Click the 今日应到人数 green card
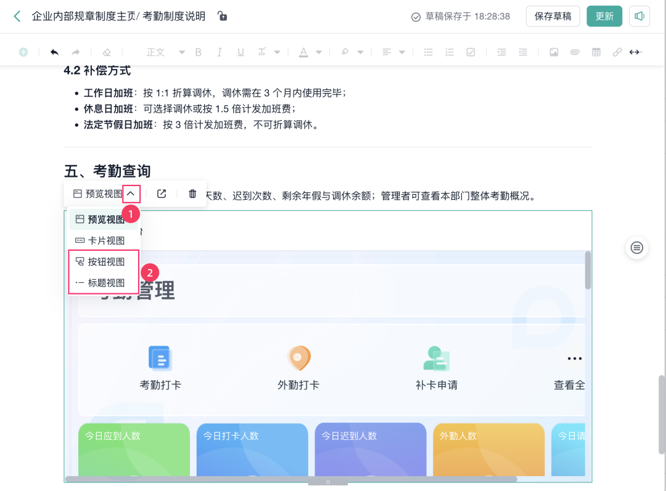The height and width of the screenshot is (491, 666). (x=134, y=449)
